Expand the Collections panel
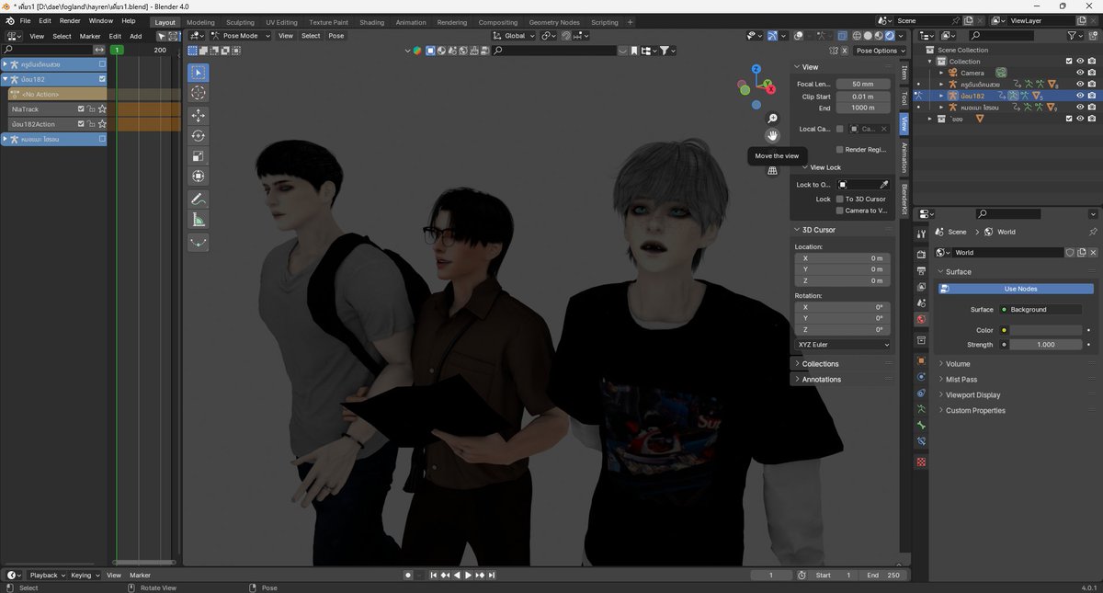Screen dimensions: 1103x593 pos(820,364)
